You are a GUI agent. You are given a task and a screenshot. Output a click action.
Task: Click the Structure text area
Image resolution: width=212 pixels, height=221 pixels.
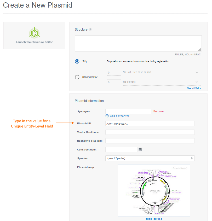coord(138,43)
